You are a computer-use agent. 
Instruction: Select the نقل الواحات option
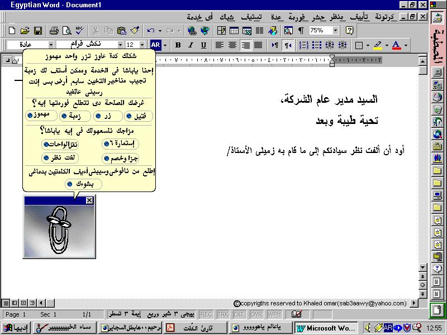click(x=60, y=145)
